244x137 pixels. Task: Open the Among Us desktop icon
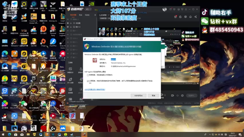pos(53,18)
